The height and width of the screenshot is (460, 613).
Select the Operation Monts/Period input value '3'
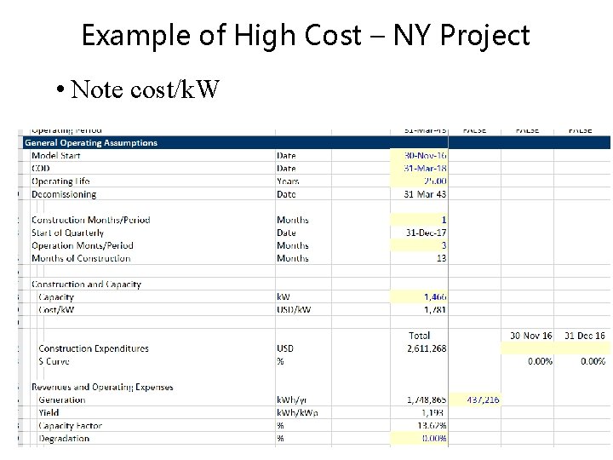[419, 245]
